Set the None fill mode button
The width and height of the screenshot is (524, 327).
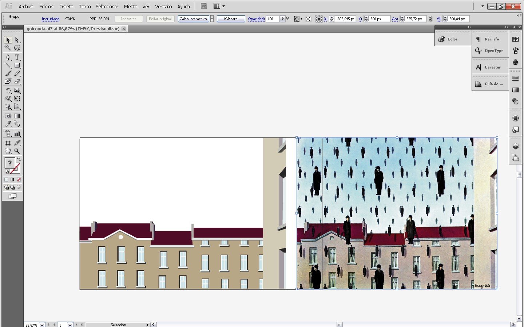coord(19,180)
